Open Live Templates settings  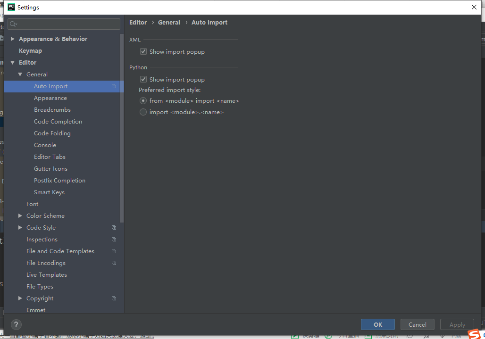47,275
